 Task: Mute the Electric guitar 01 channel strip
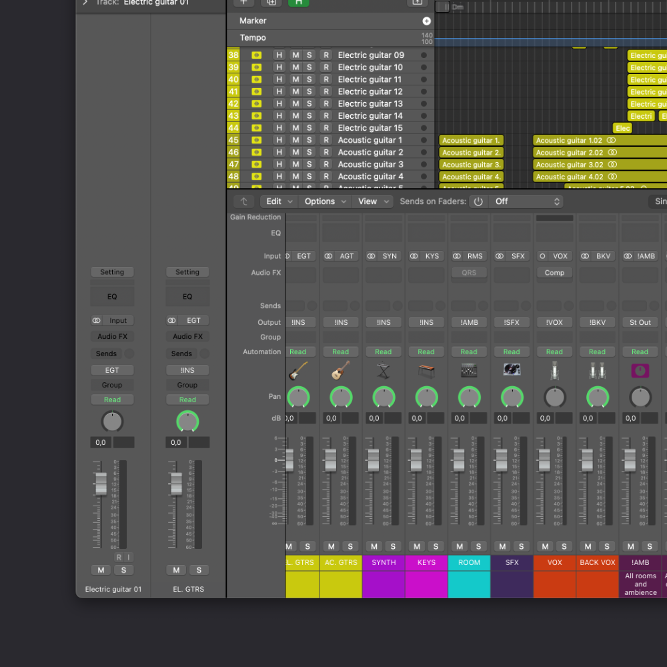[x=101, y=570]
